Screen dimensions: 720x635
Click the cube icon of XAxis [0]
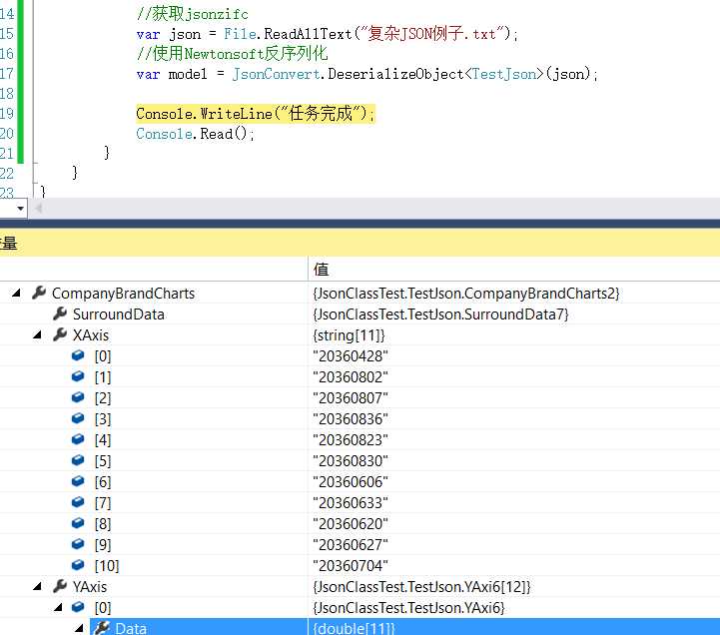(78, 355)
